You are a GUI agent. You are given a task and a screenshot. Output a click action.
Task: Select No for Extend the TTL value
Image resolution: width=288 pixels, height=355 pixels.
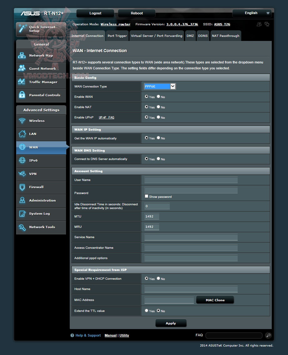click(159, 311)
